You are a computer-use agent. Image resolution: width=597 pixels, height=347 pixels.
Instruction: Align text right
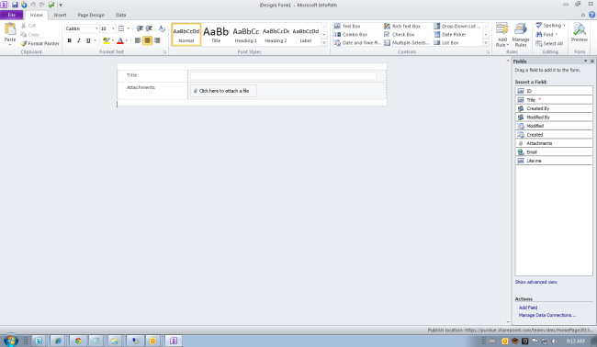point(157,40)
